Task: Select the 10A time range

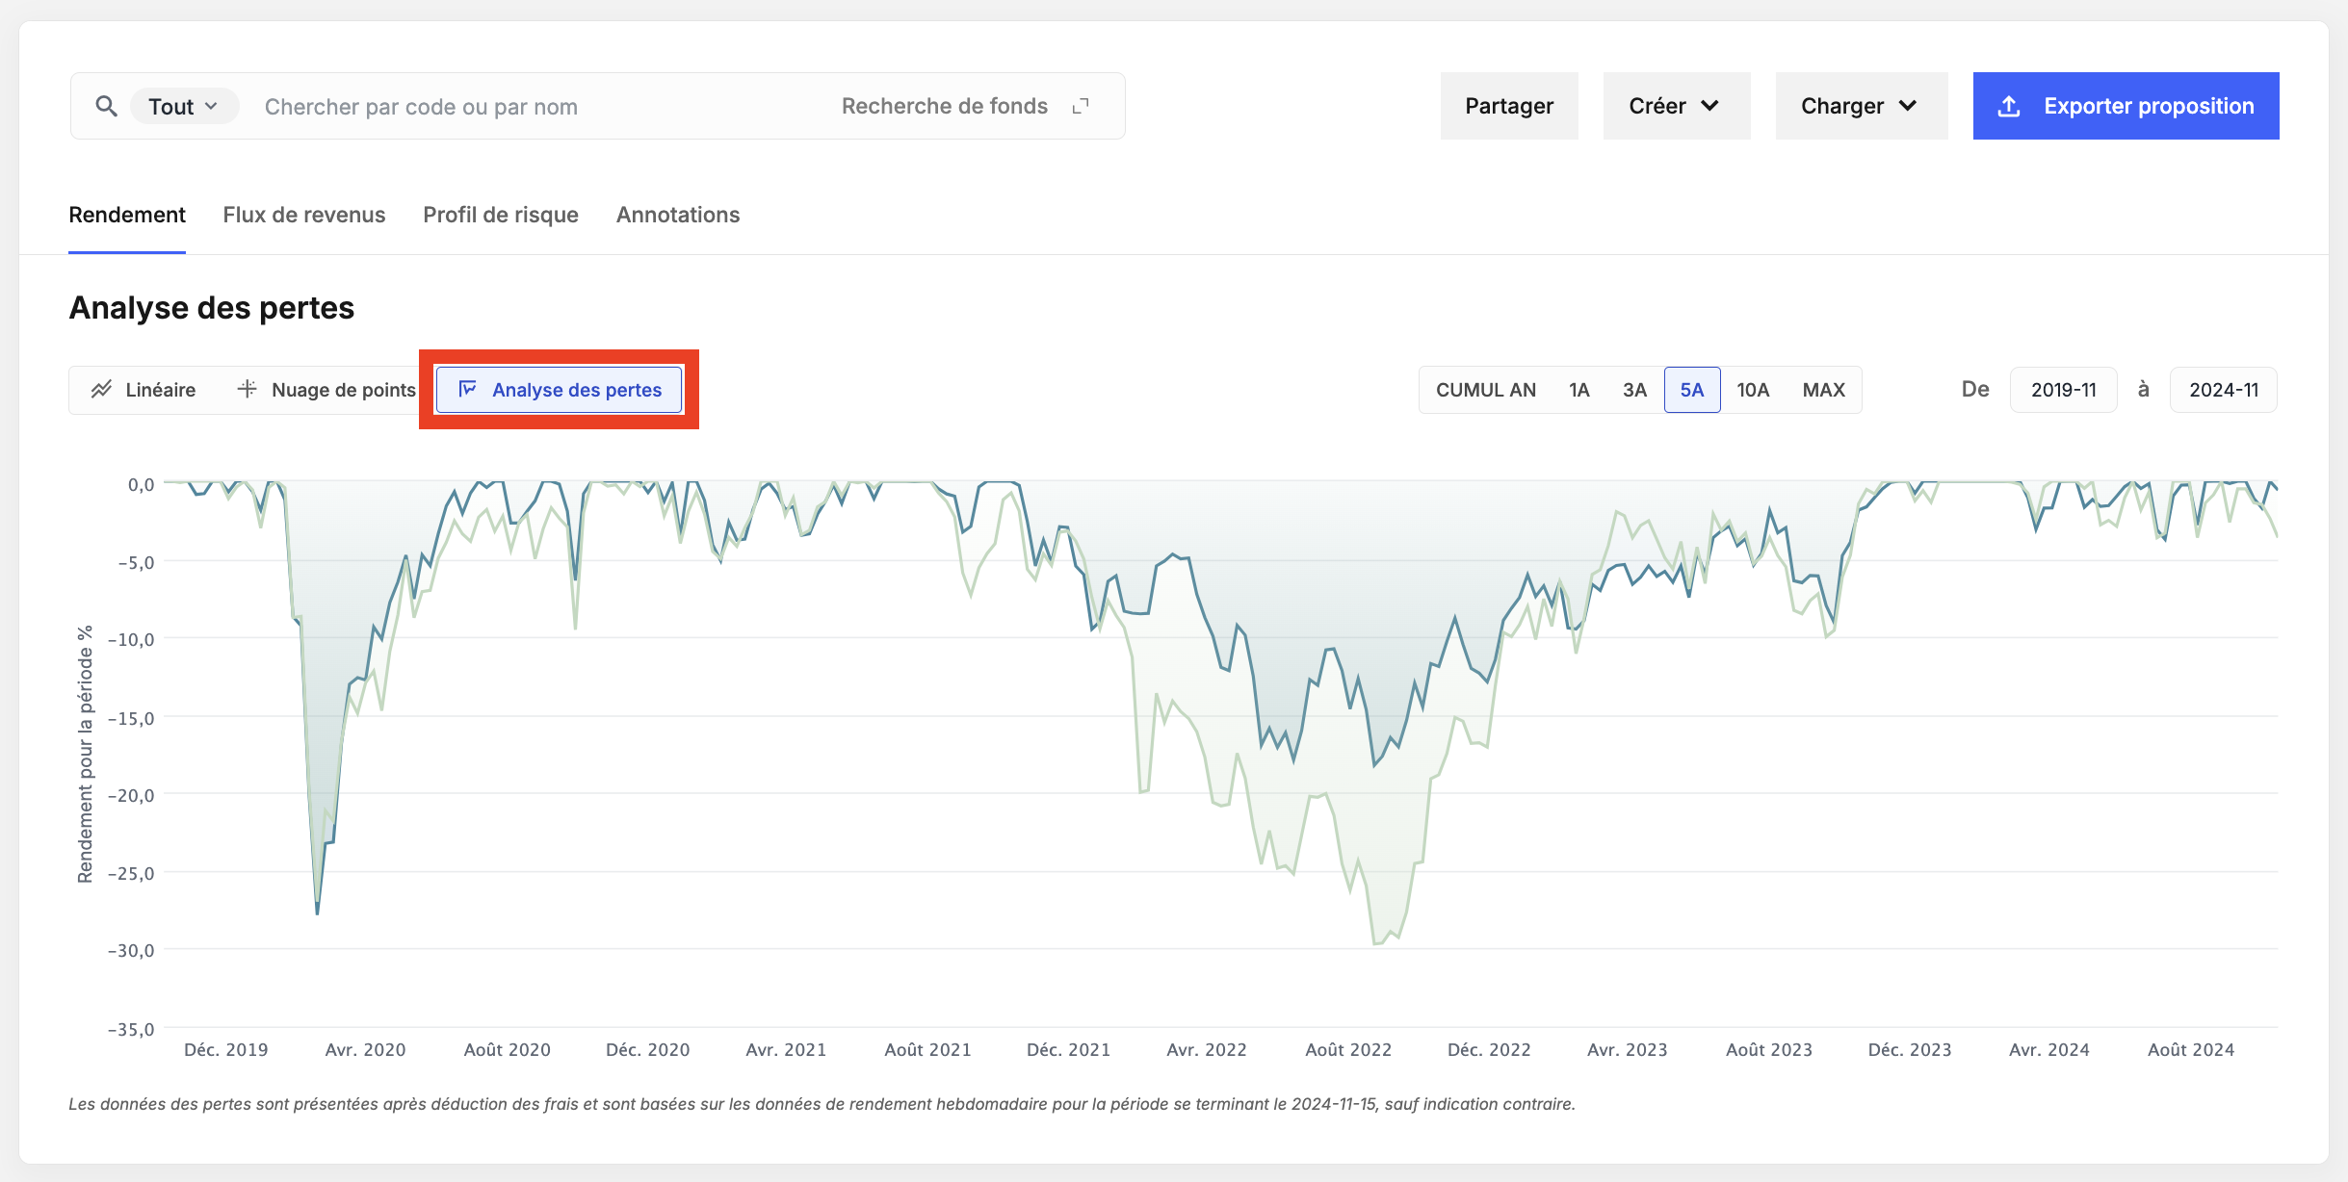Action: (1753, 390)
